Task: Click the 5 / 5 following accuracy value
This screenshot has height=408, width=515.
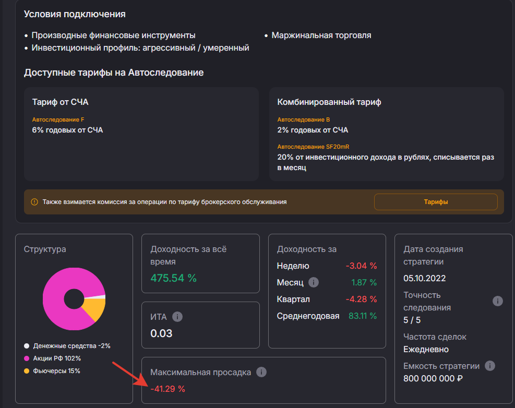Action: point(412,320)
